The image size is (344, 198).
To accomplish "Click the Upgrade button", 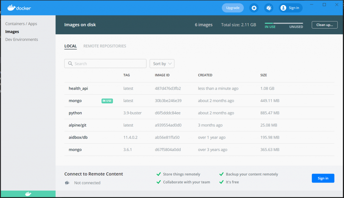I will coord(232,8).
